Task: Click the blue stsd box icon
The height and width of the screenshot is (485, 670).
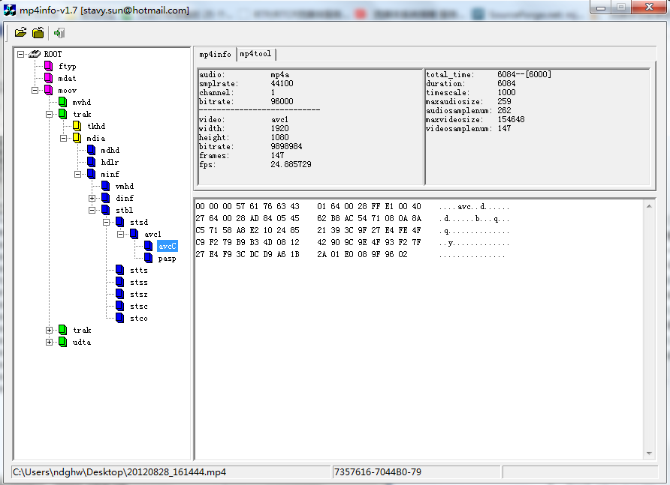Action: tap(120, 222)
